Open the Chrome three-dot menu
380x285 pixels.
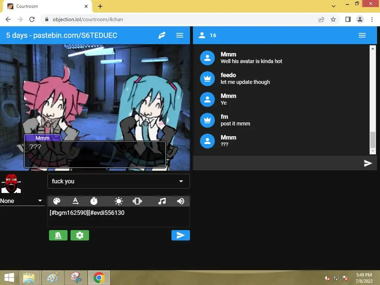click(372, 19)
